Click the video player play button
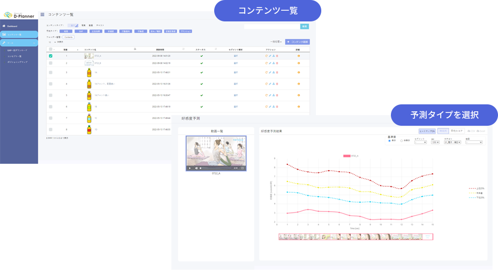The height and width of the screenshot is (274, 498). (189, 168)
